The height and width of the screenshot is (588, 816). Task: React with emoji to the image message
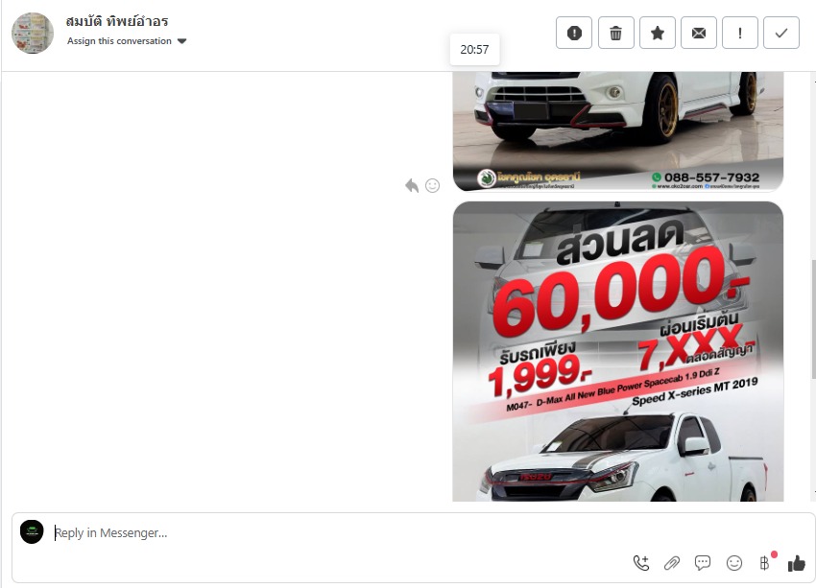432,185
